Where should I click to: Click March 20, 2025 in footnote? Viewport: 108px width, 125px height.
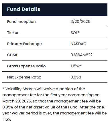click(17, 101)
